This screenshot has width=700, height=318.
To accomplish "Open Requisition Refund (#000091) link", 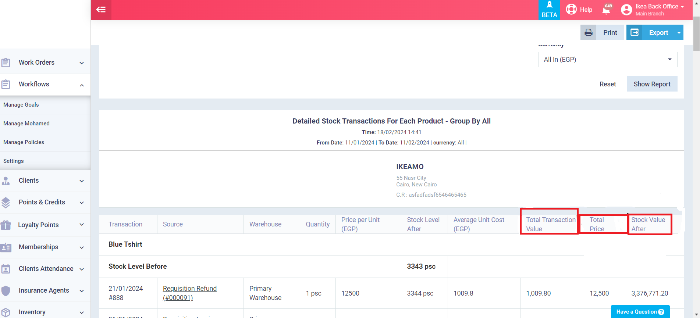I will tap(189, 293).
